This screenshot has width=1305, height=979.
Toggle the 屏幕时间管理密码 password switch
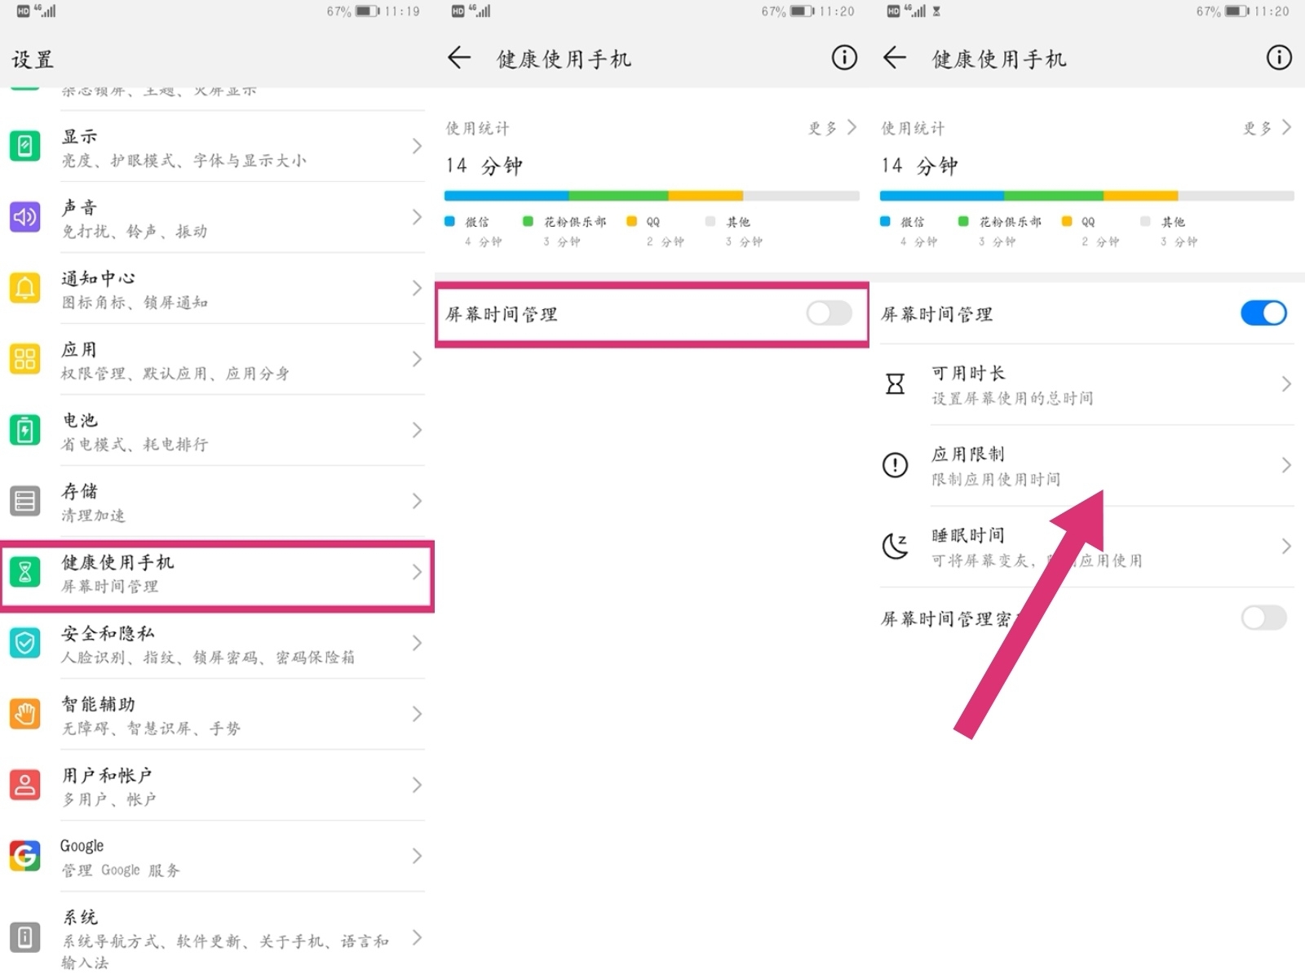point(1263,618)
